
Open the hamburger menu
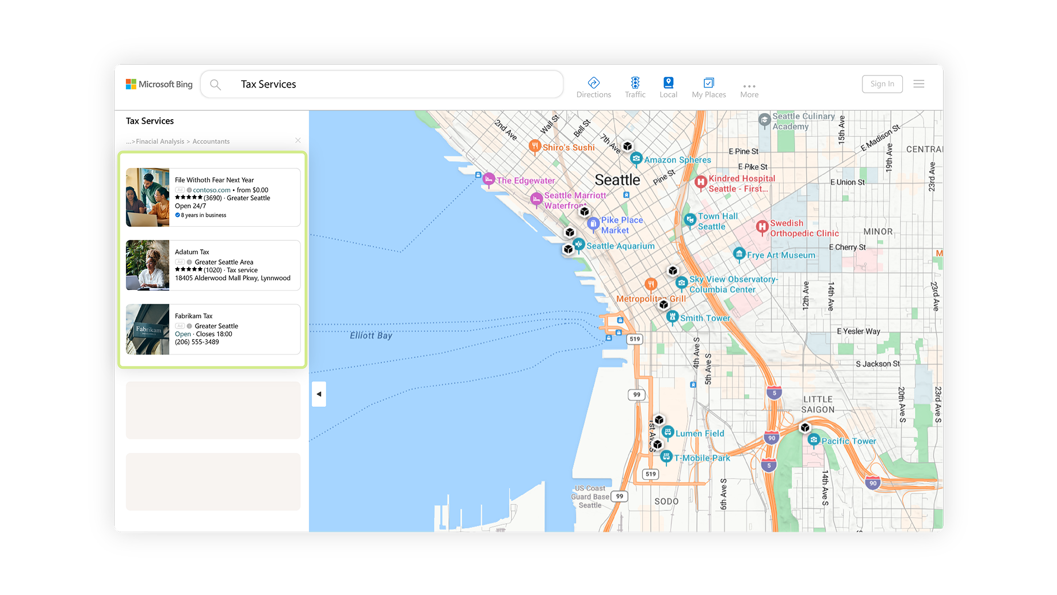point(918,84)
